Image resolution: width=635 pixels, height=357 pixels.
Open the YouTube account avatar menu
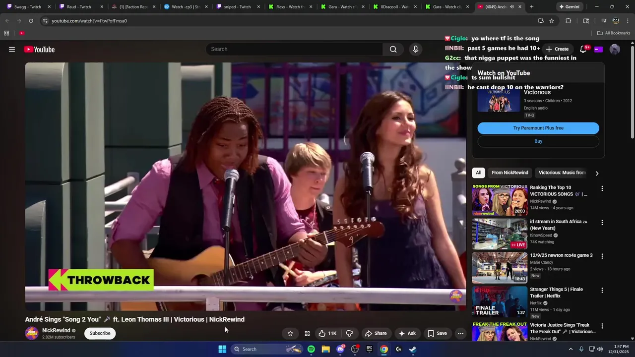615,49
